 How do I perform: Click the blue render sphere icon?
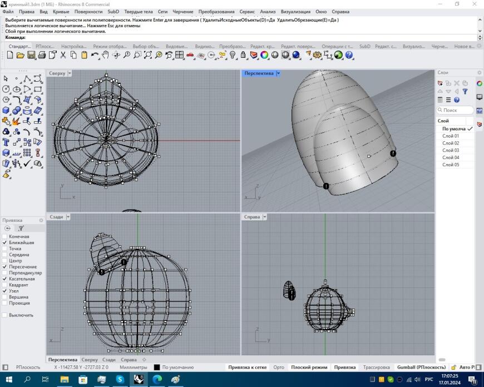tap(296, 55)
